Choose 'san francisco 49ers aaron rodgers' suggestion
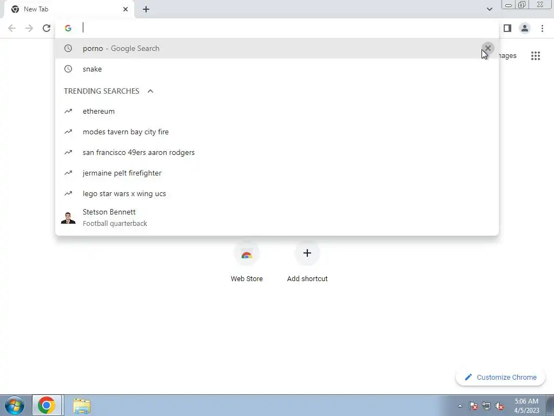The height and width of the screenshot is (416, 554). [x=277, y=152]
